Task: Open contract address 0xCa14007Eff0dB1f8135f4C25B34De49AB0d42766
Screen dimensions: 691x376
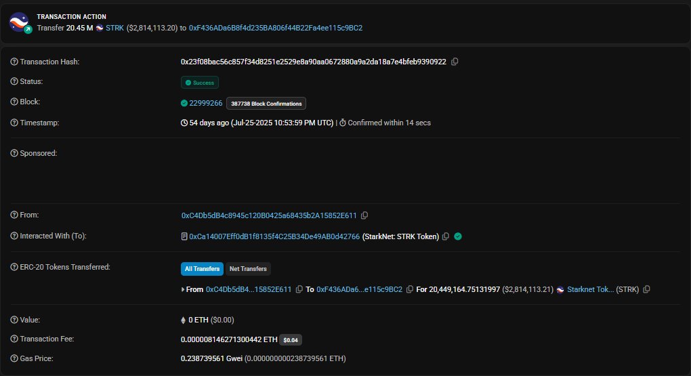Action: click(274, 236)
